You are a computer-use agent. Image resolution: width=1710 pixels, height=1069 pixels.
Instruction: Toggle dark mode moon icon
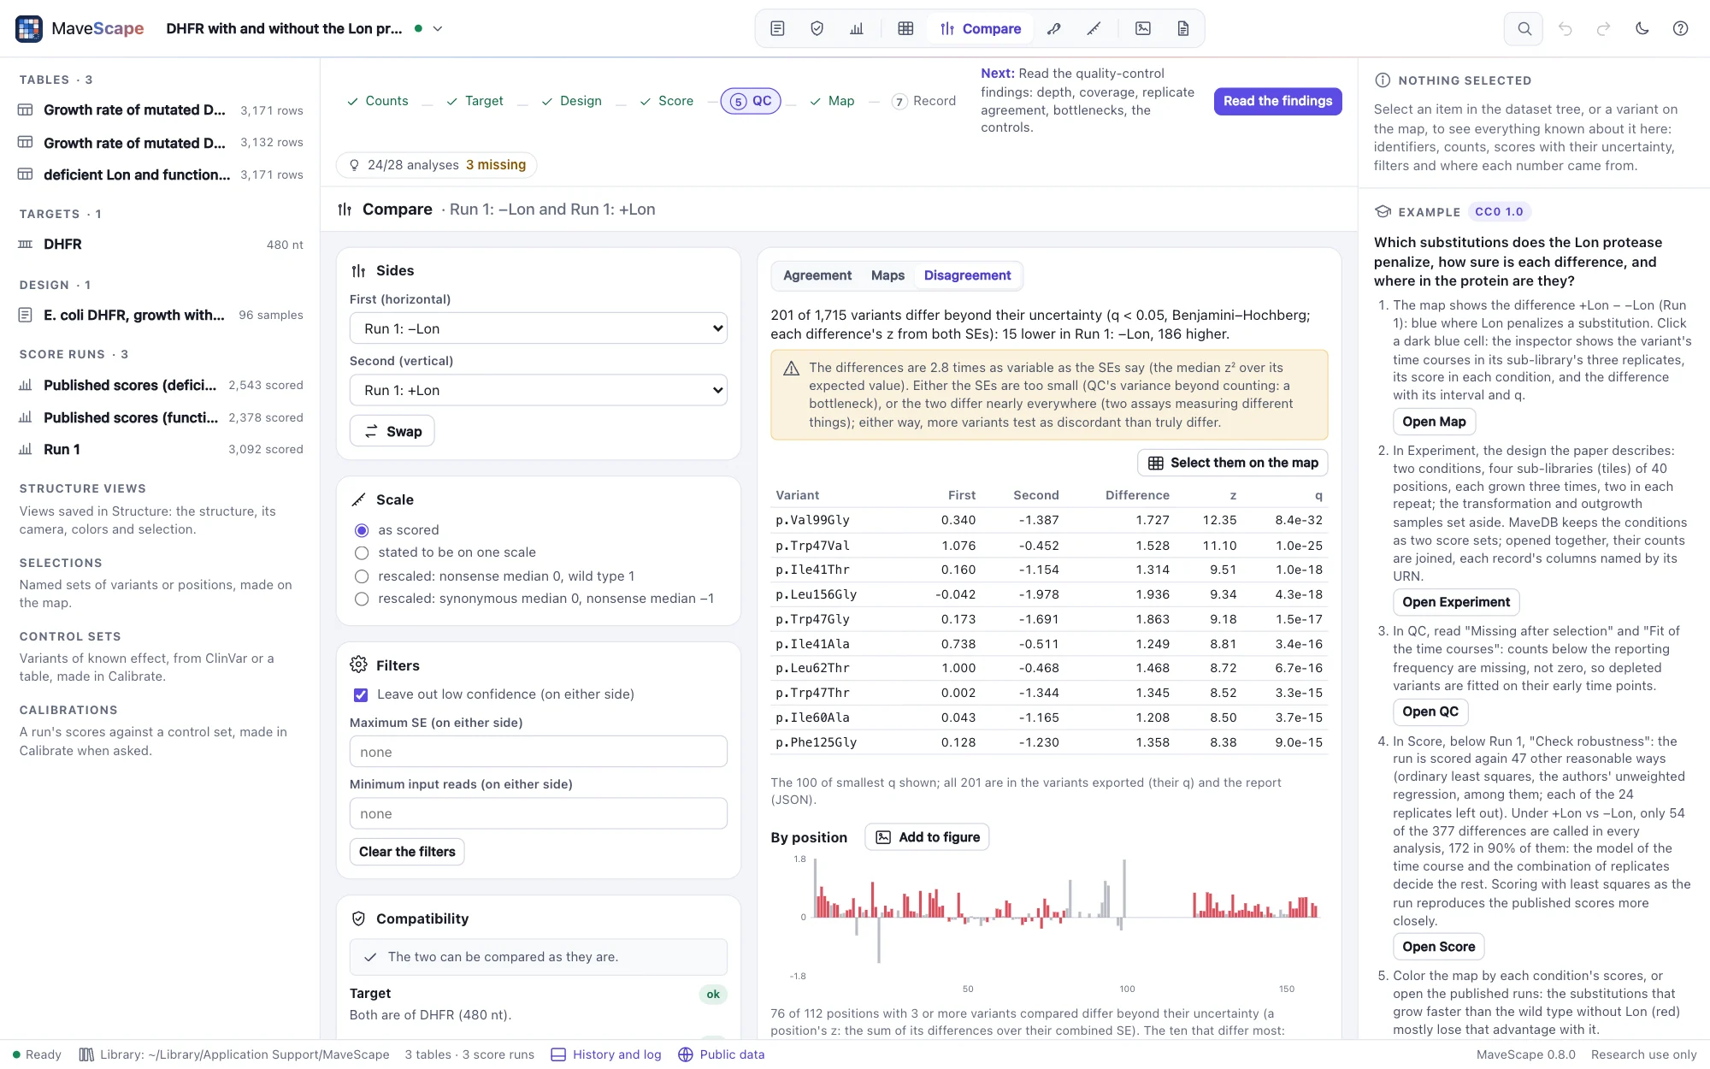[x=1642, y=28]
